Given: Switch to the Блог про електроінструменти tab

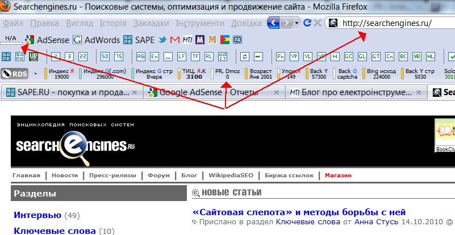Looking at the screenshot, I should pos(356,92).
